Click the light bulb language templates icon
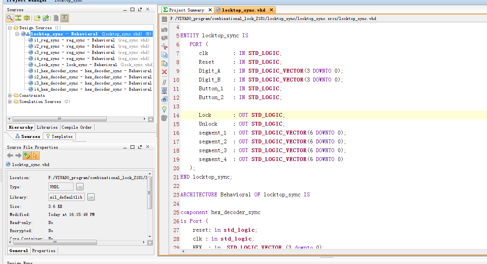 point(164,109)
